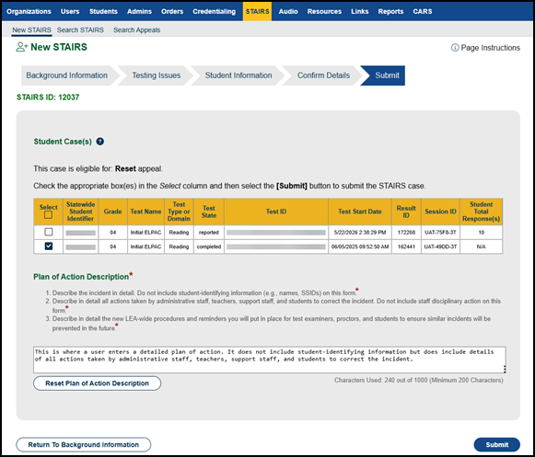This screenshot has height=457, width=535.
Task: Open the Credentialing menu
Action: pyautogui.click(x=214, y=12)
